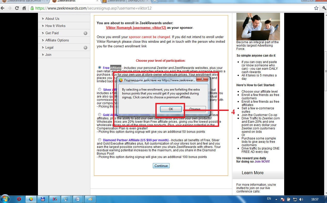The width and height of the screenshot is (327, 203).
Task: Open Opera from the taskbar
Action: click(x=19, y=199)
